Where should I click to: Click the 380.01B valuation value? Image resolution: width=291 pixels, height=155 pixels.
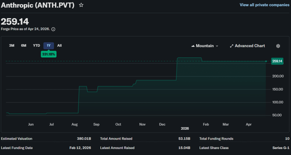click(84, 139)
